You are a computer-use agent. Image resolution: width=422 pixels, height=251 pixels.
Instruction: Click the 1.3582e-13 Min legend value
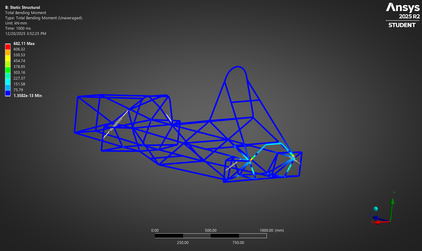(x=28, y=96)
